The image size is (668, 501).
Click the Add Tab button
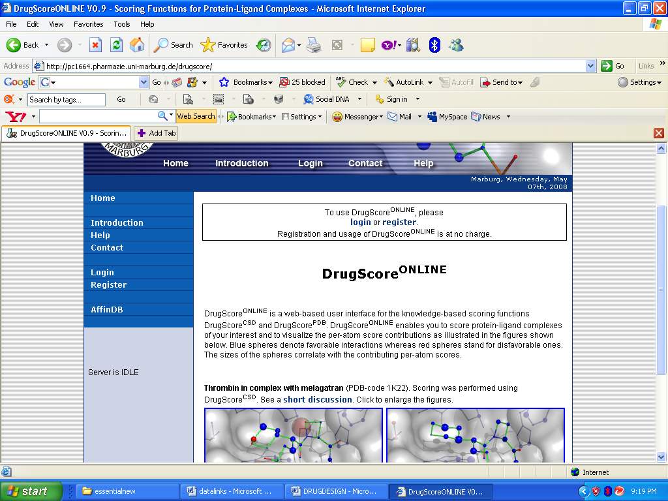tap(156, 133)
